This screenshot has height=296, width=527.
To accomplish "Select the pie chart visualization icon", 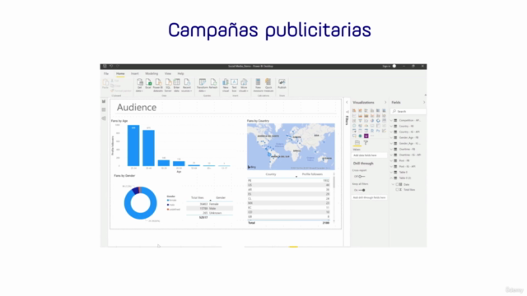I will [372, 121].
